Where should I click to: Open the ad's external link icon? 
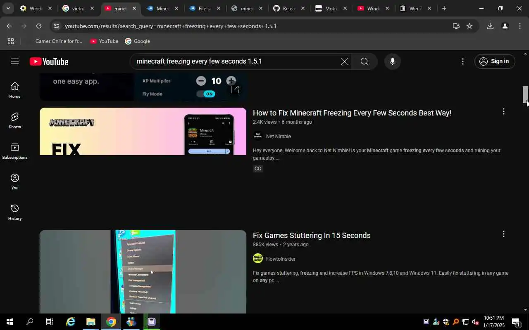(x=235, y=89)
